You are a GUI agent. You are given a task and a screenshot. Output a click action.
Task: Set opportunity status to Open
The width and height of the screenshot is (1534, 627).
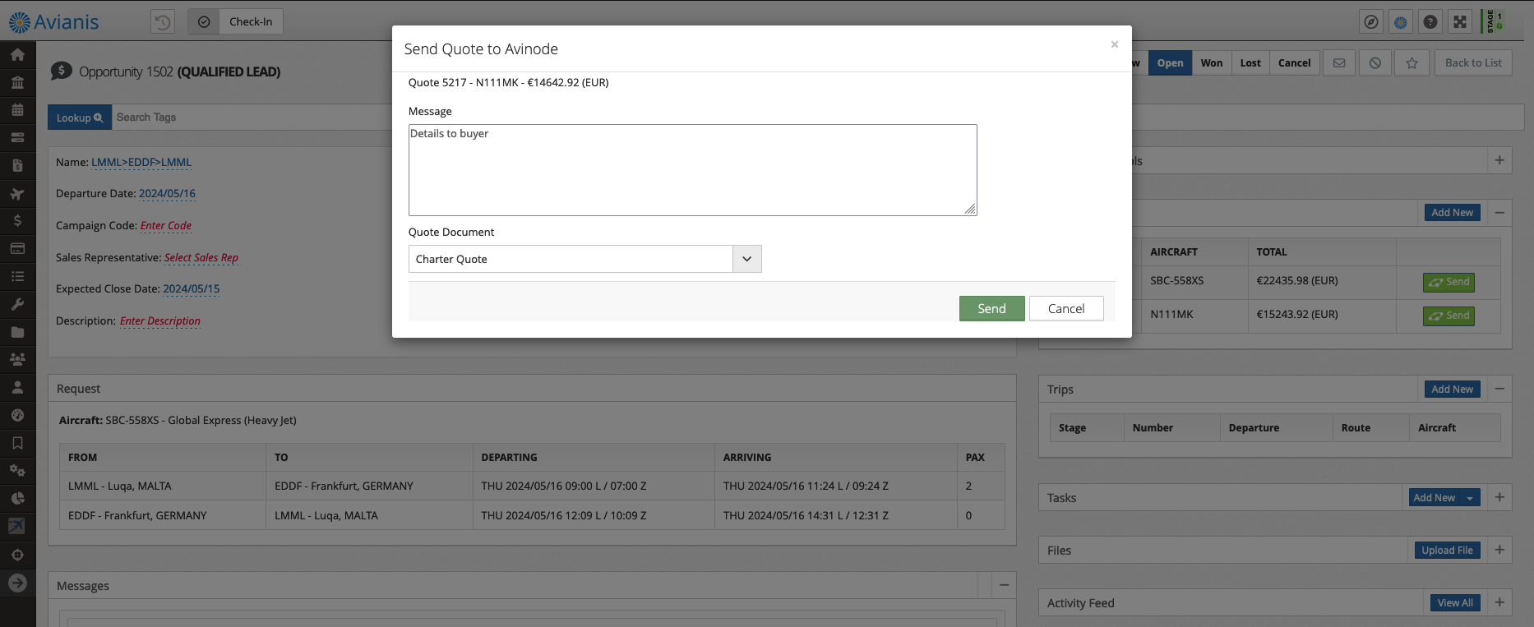point(1170,63)
